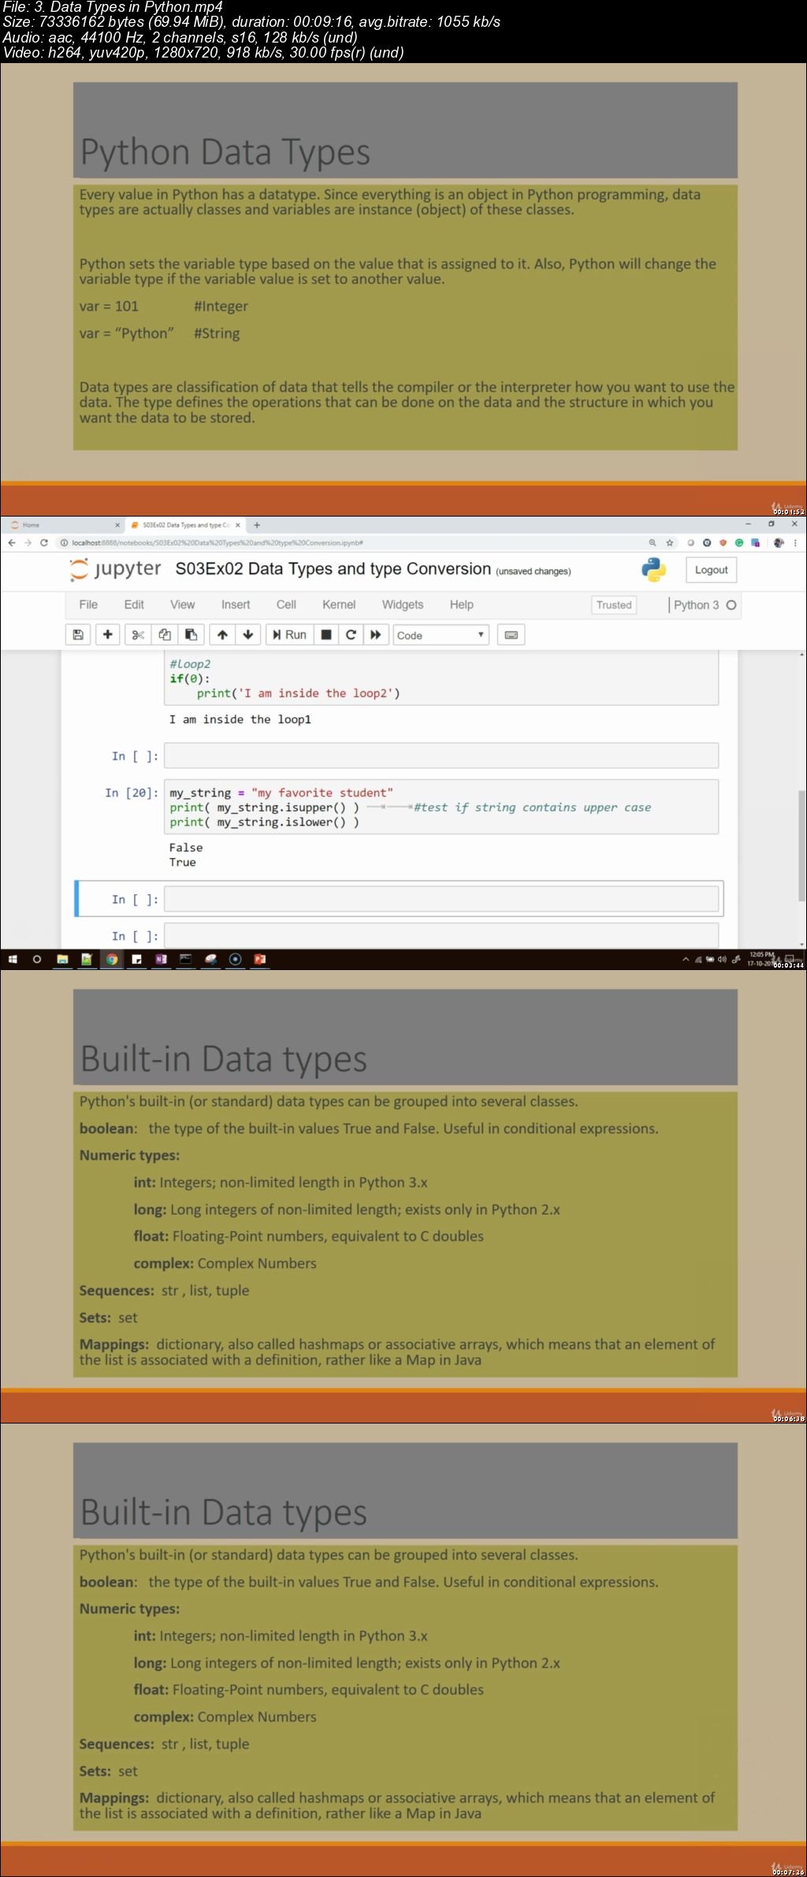
Task: Click the last empty code cell at bottom
Action: [441, 935]
